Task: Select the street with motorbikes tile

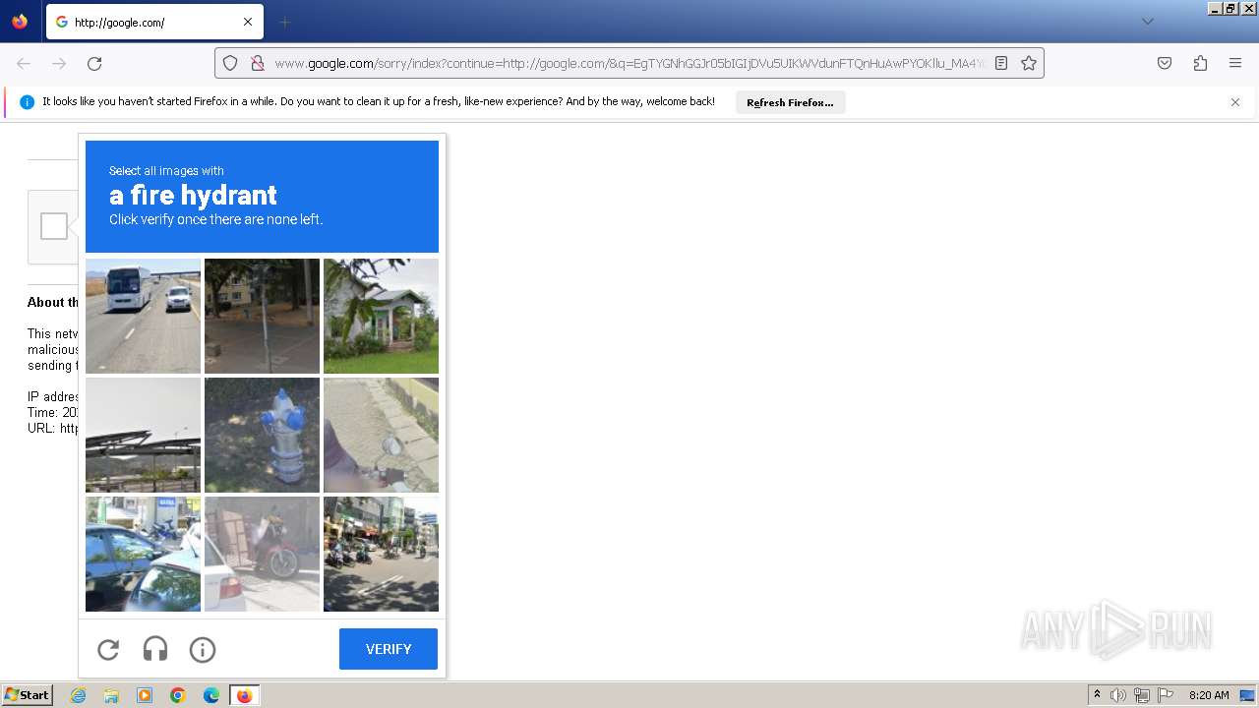Action: coord(381,554)
